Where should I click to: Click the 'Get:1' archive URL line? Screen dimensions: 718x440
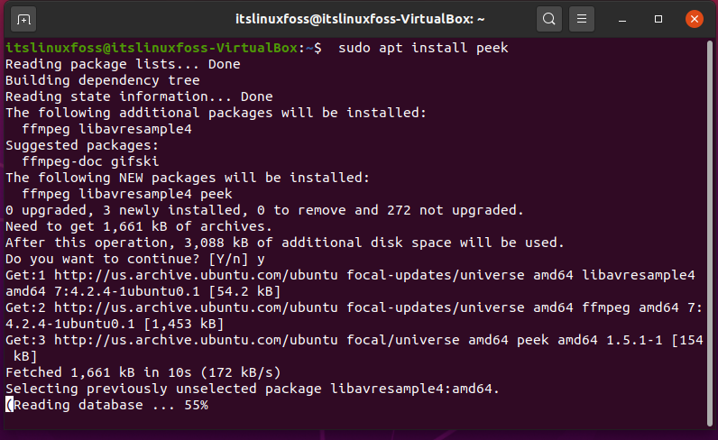coord(350,276)
